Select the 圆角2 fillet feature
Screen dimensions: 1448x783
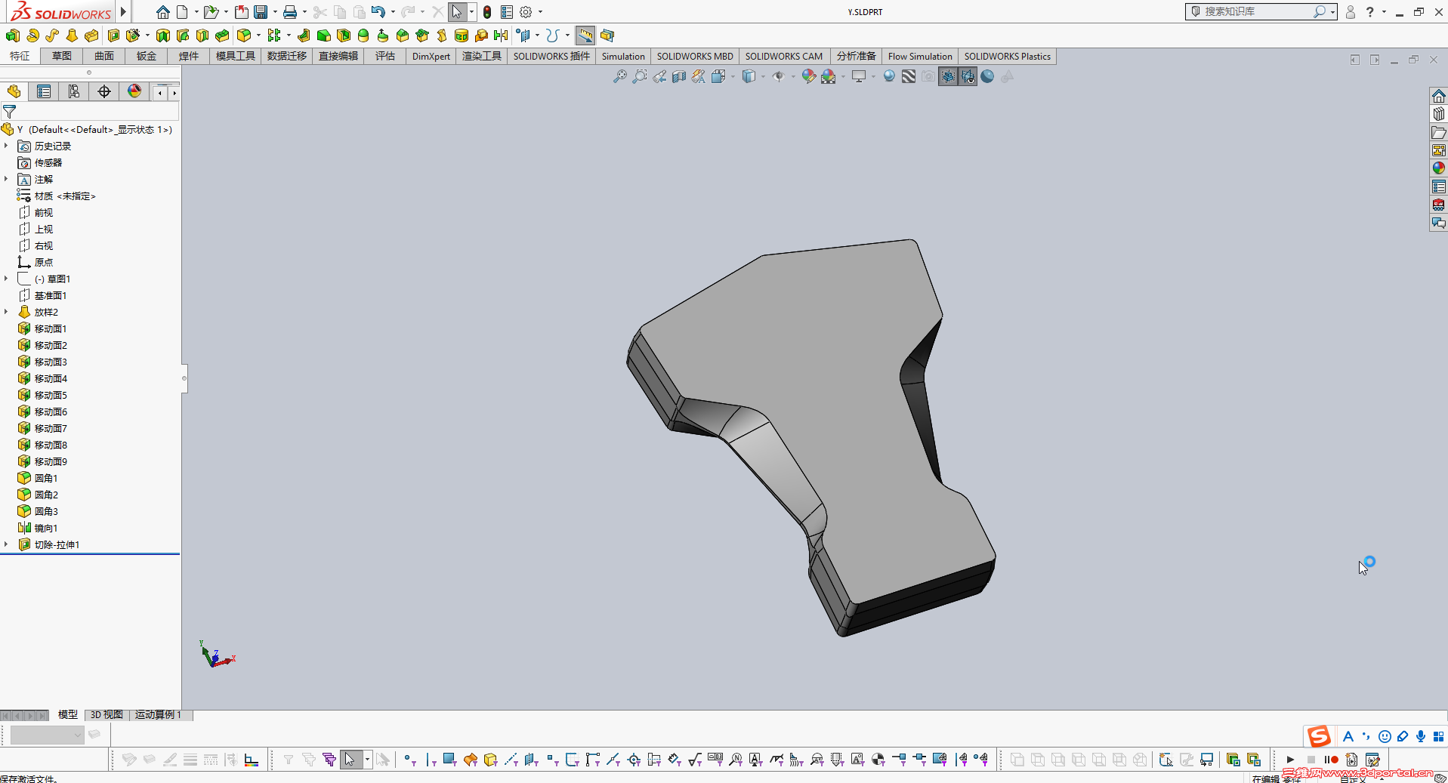46,495
